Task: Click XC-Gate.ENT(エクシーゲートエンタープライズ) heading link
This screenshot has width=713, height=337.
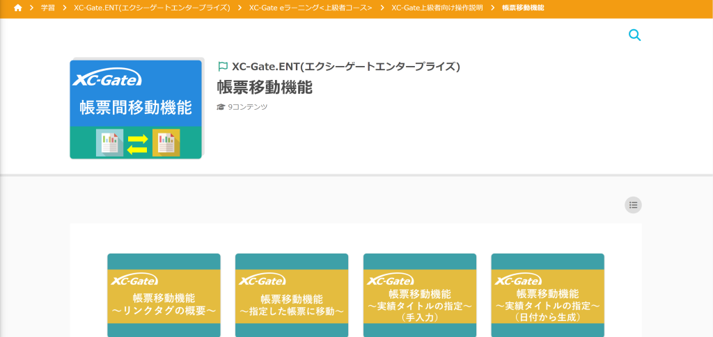Action: [346, 67]
